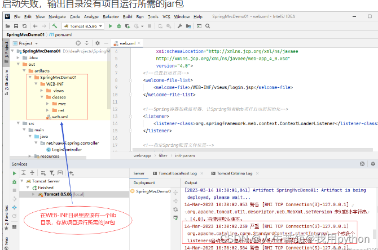Click the Services panel green run icon
This screenshot has height=250, width=378.
click(x=15, y=173)
